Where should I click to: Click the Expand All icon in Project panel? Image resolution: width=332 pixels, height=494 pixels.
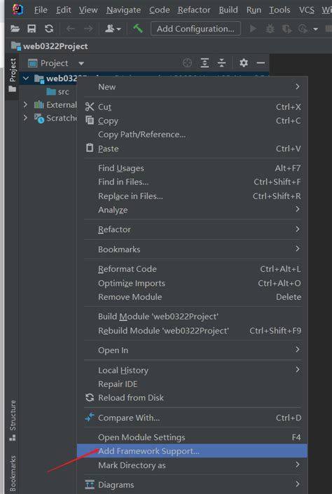(x=205, y=63)
